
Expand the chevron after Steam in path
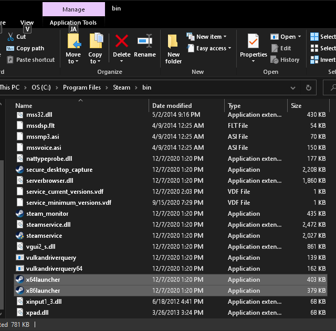coord(136,87)
